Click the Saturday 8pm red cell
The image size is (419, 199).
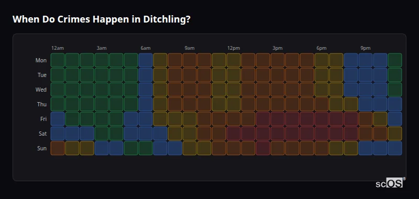351,134
